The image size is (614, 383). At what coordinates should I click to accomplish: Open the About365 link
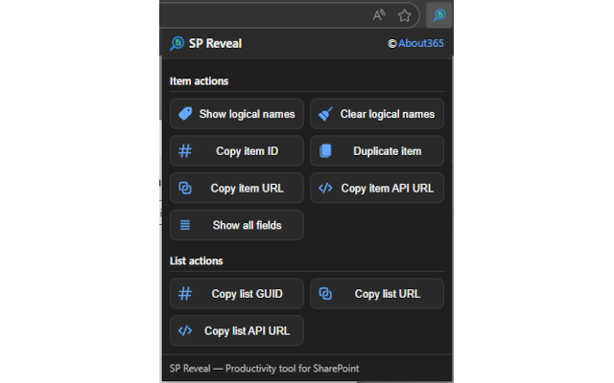[x=421, y=43]
